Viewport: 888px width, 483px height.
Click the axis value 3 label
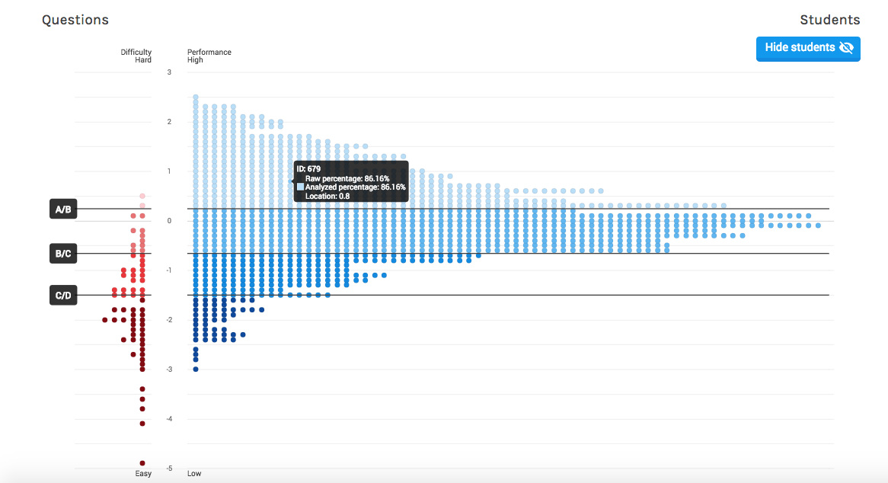169,72
